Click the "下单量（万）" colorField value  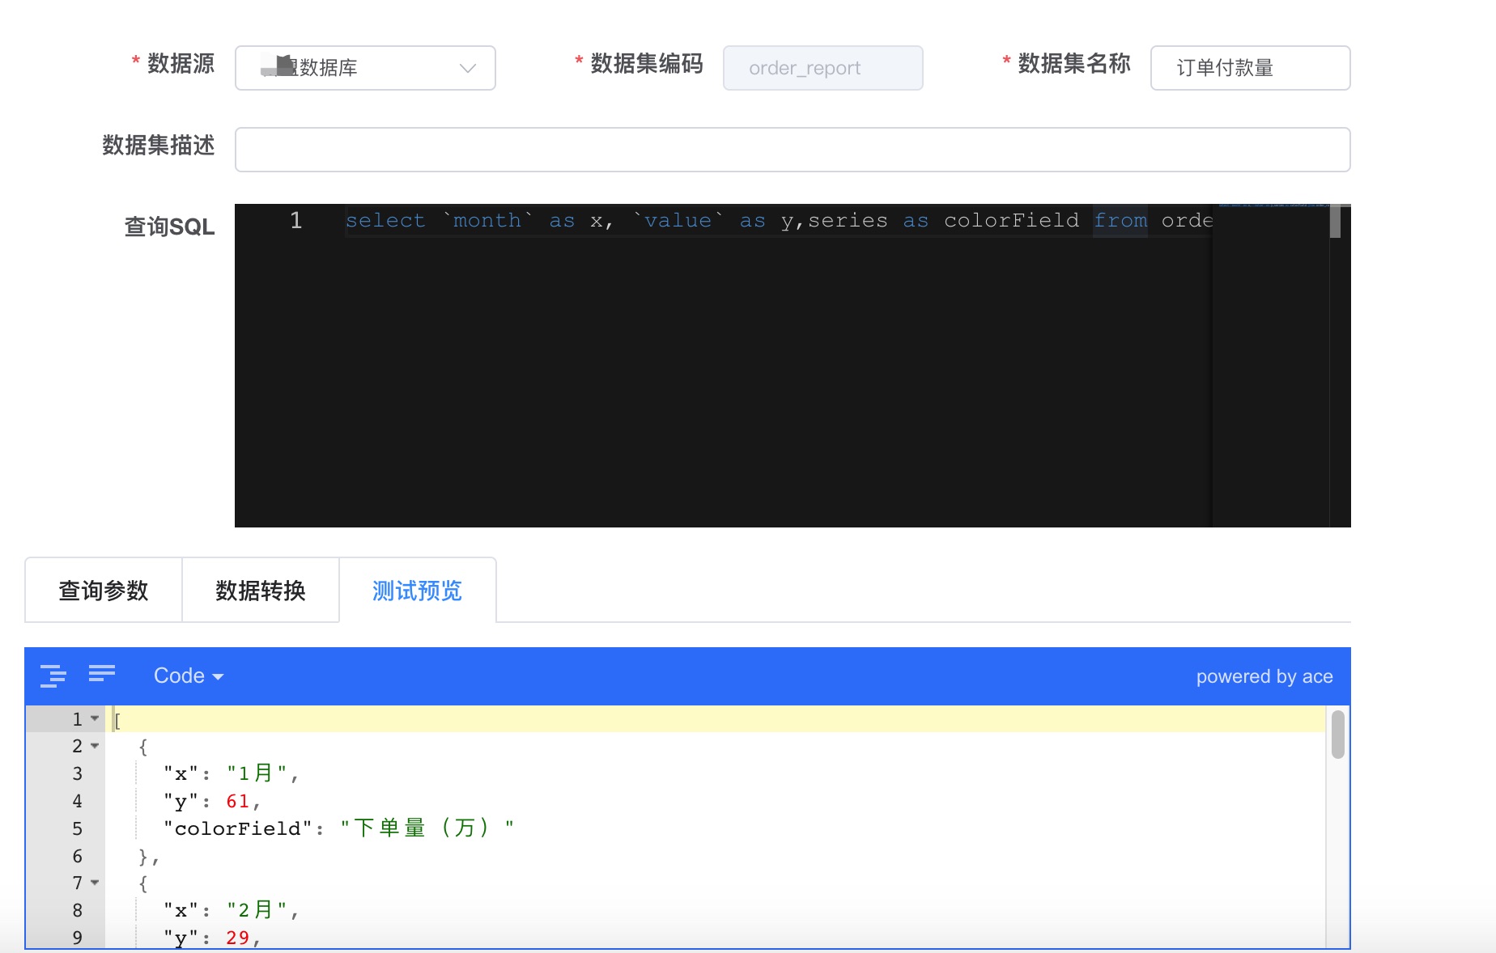(427, 828)
